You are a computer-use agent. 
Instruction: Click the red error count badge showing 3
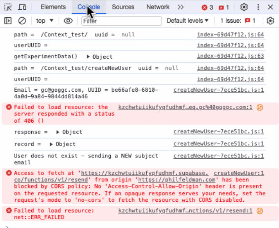click(207, 7)
